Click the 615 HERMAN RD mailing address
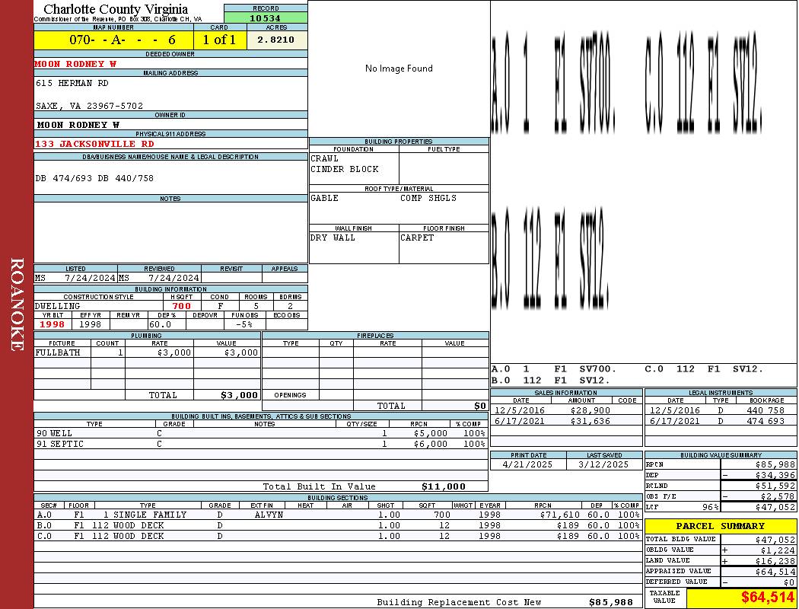The width and height of the screenshot is (799, 609). [72, 83]
